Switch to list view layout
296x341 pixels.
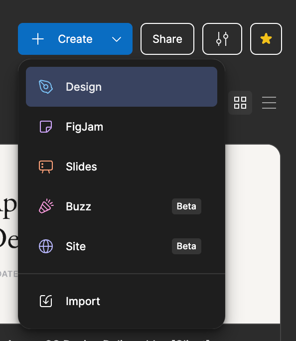(269, 103)
